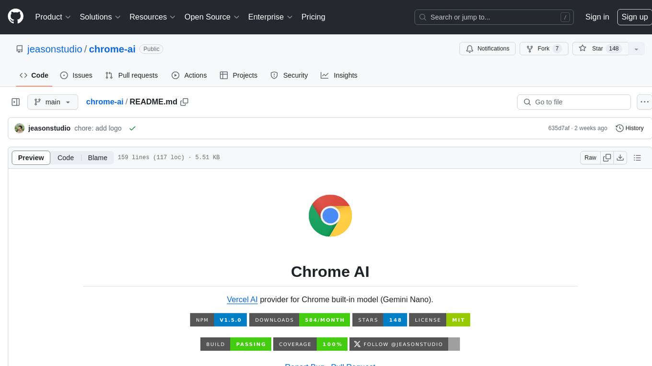The width and height of the screenshot is (652, 366).
Task: Expand the Open Source menu
Action: pyautogui.click(x=212, y=17)
